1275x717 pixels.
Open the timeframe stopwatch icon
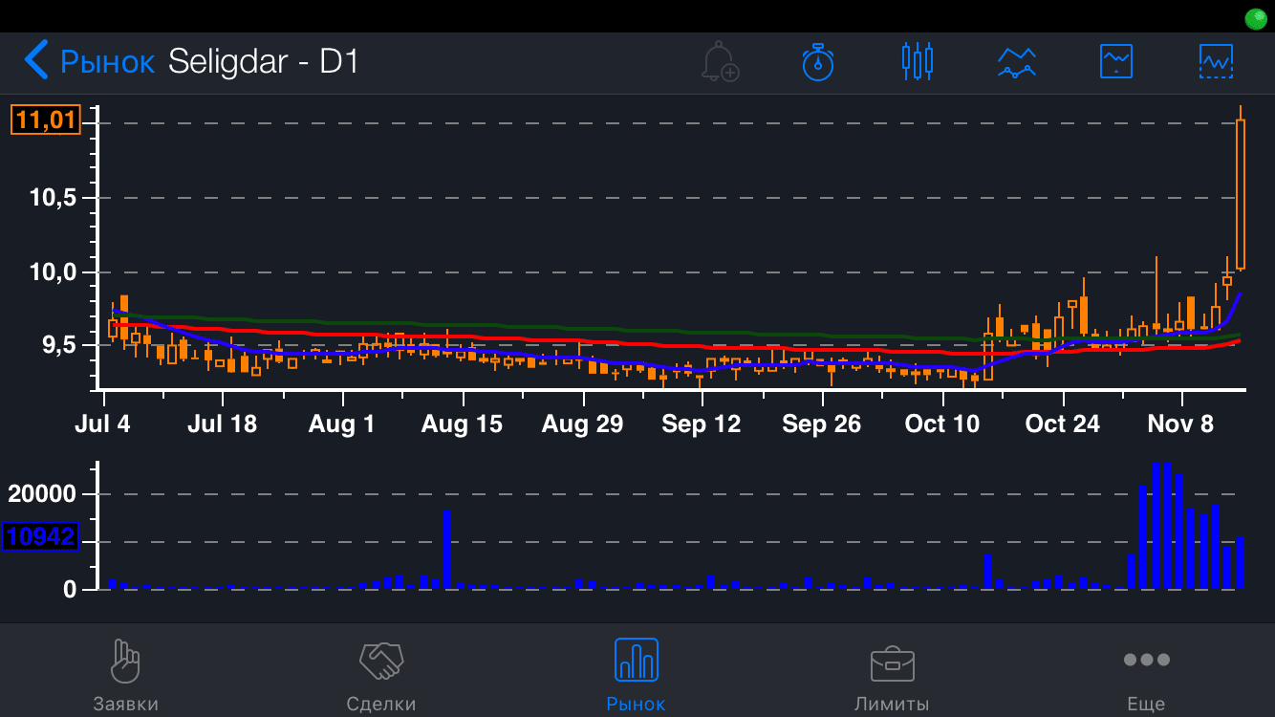(x=818, y=61)
